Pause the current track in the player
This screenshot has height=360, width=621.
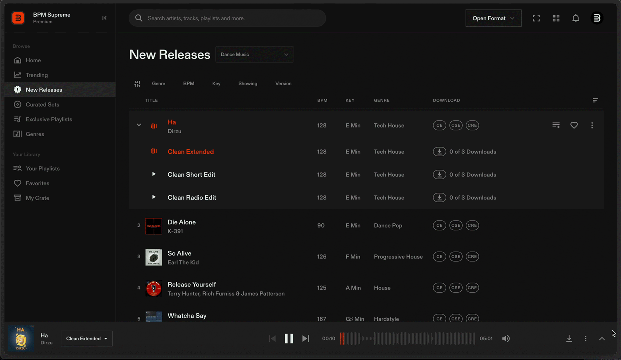[x=289, y=338]
